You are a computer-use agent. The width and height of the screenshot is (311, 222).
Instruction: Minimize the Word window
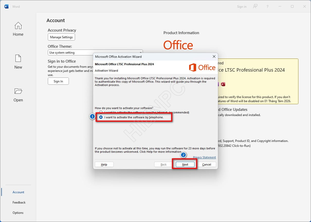coord(280,6)
